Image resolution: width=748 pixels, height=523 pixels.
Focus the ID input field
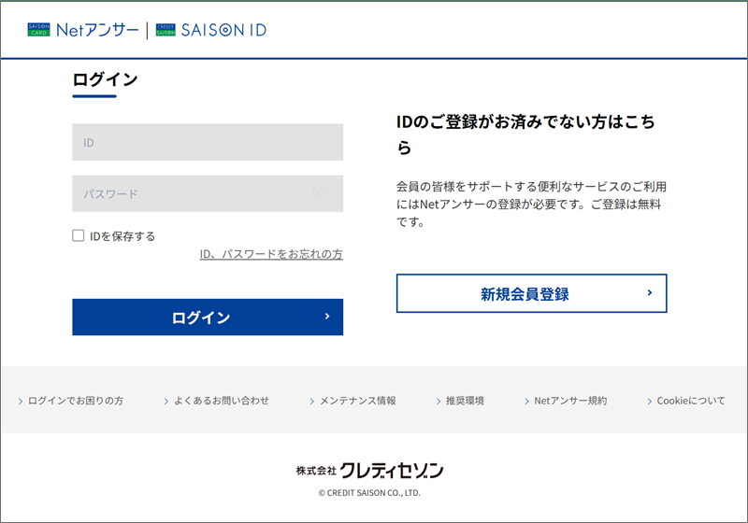click(208, 142)
